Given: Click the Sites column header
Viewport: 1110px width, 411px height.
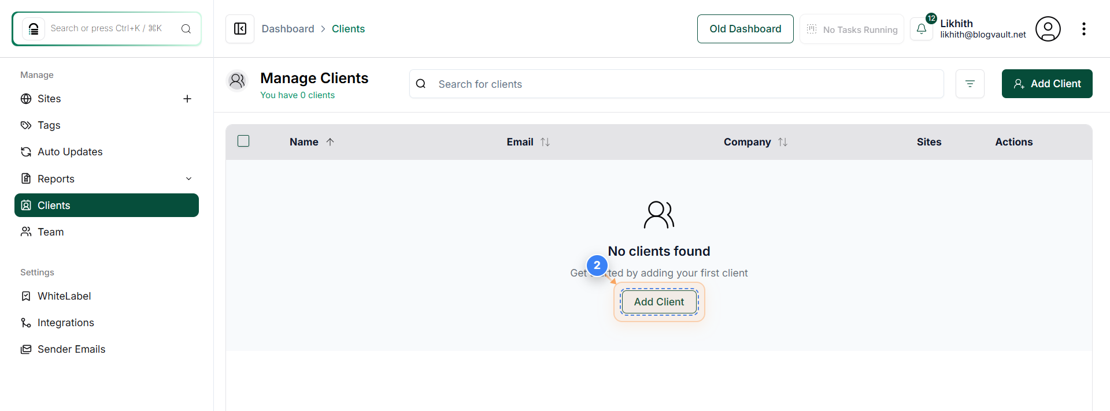Looking at the screenshot, I should pyautogui.click(x=929, y=142).
